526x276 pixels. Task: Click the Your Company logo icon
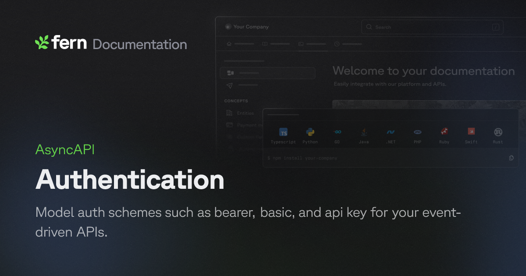pos(227,27)
